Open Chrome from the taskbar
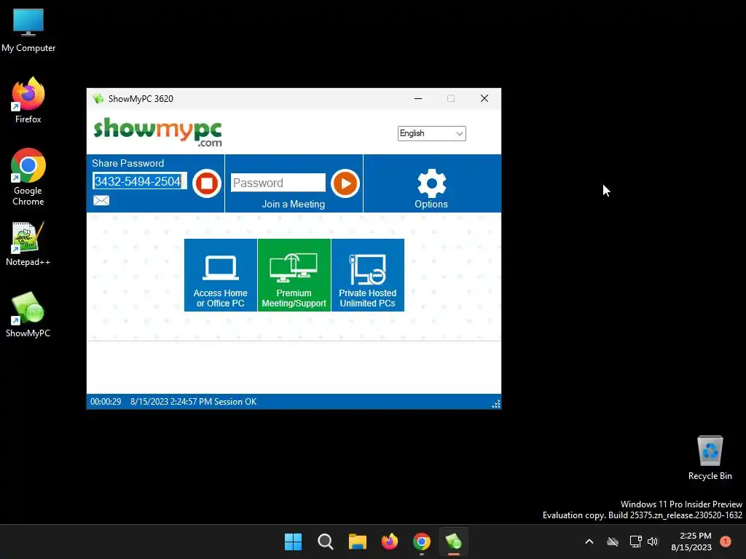Image resolution: width=746 pixels, height=559 pixels. coord(422,542)
